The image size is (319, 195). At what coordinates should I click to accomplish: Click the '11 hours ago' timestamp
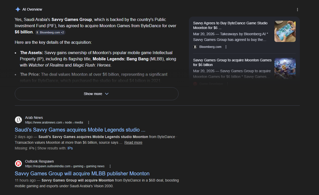pyautogui.click(x=25, y=180)
